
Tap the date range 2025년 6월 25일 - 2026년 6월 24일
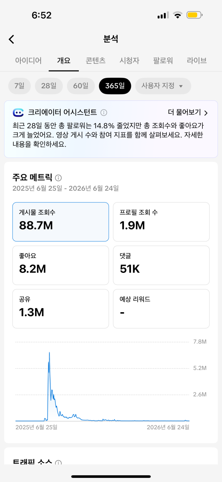[65, 188]
